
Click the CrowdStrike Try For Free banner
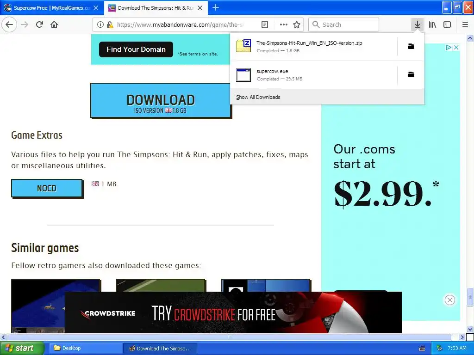(233, 312)
